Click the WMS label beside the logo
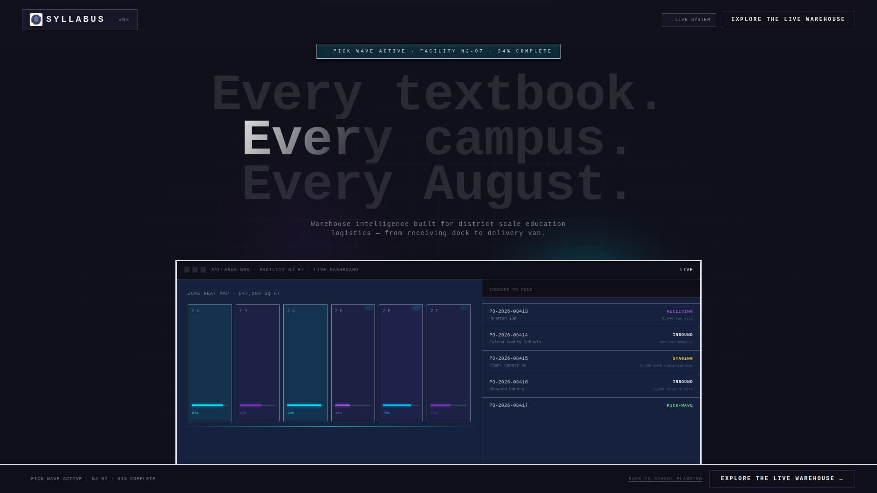877x493 pixels. coord(124,20)
